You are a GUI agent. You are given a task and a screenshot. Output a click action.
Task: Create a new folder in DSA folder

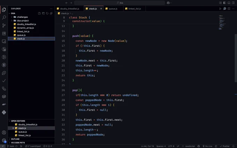point(43,13)
